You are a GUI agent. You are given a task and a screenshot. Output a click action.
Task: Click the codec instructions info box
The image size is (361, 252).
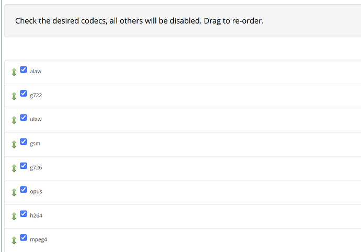pyautogui.click(x=183, y=21)
